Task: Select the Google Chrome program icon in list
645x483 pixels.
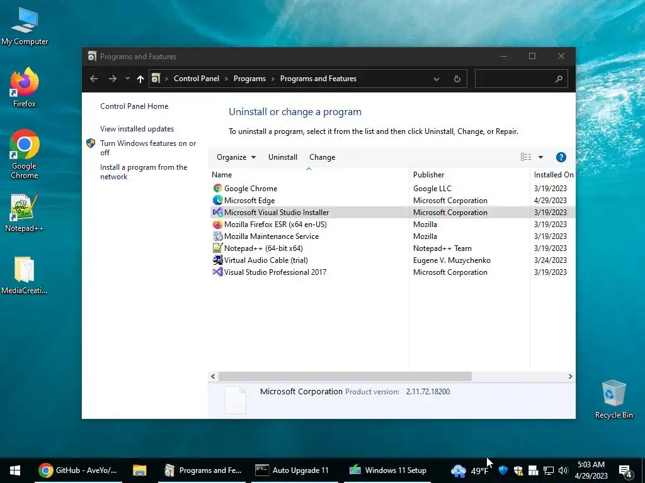Action: point(217,188)
